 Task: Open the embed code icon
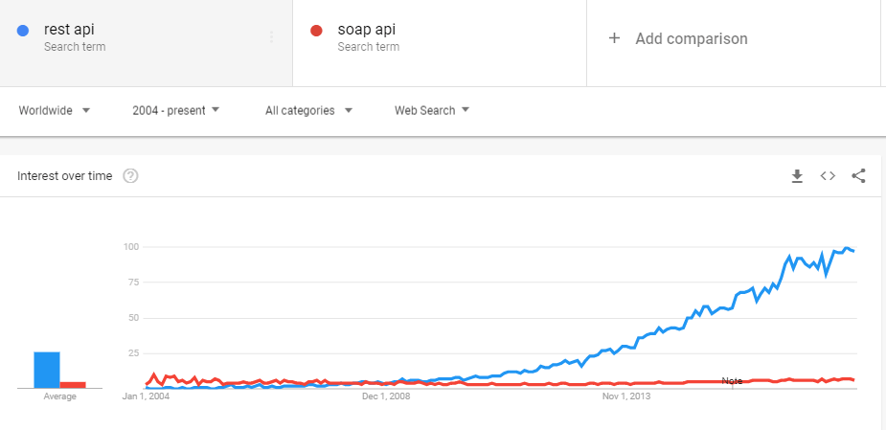(x=828, y=176)
